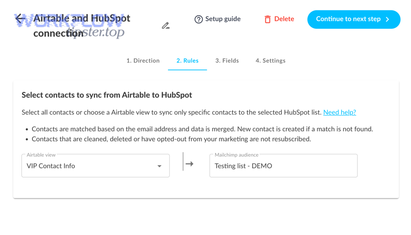Click the Airtable and HubSpot connection title
Screen dimensions: 411x235
click(x=82, y=26)
